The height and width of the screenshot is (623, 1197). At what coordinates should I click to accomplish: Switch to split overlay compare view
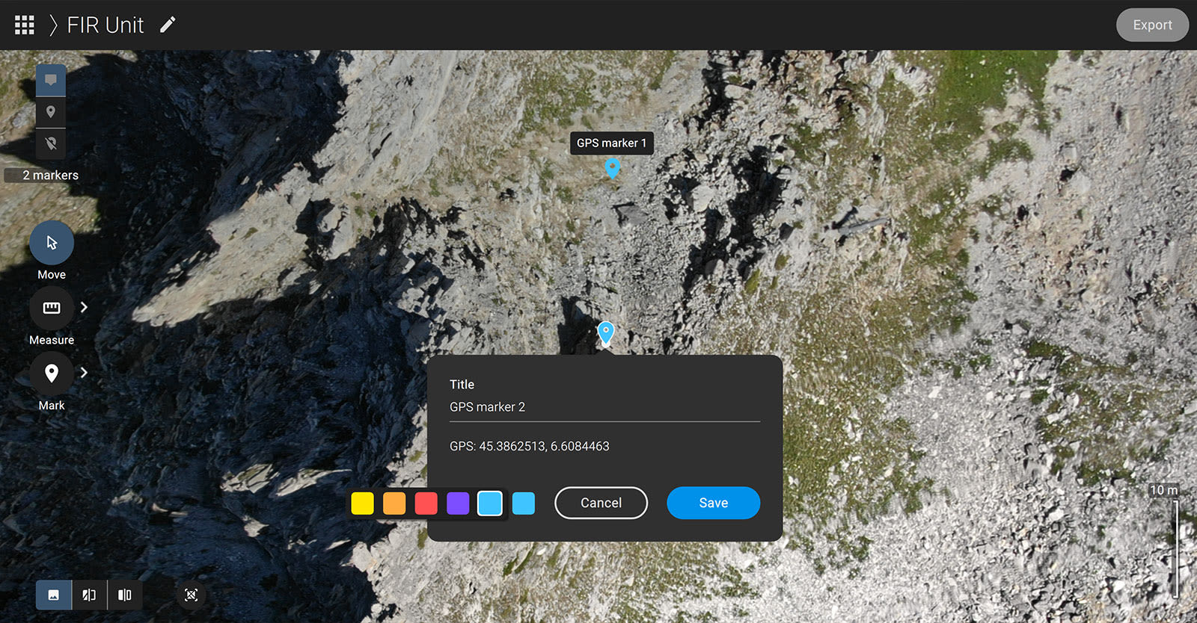coord(89,595)
